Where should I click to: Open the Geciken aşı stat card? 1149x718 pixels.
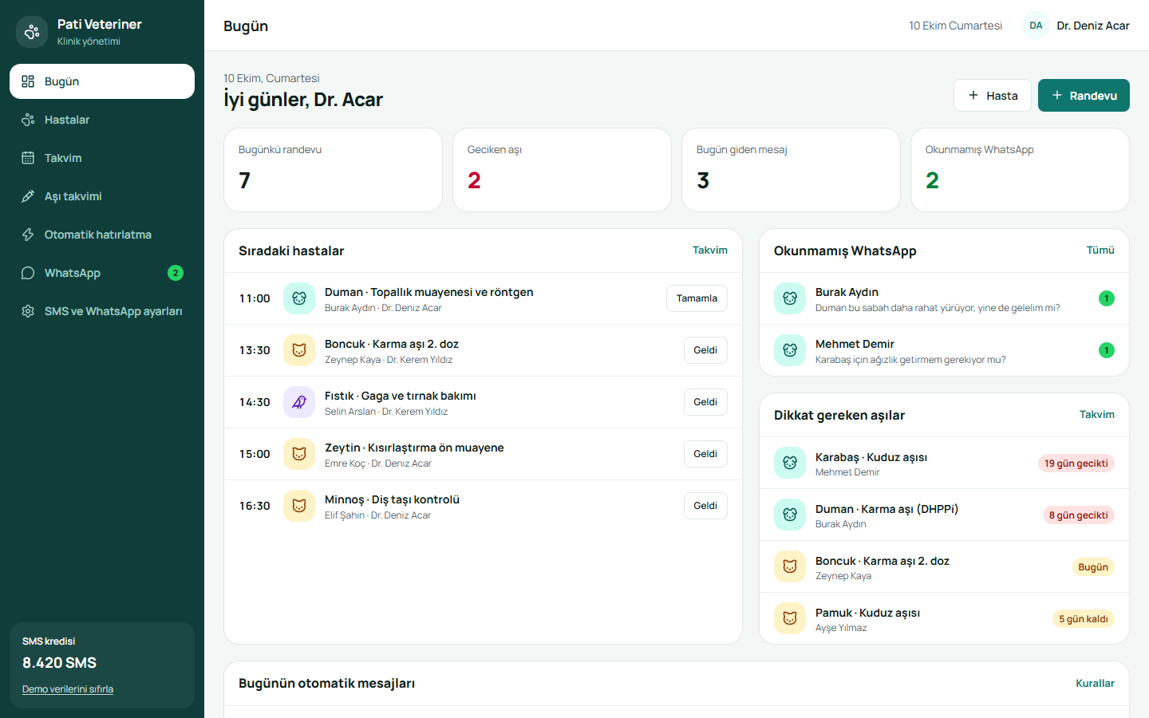pyautogui.click(x=562, y=170)
